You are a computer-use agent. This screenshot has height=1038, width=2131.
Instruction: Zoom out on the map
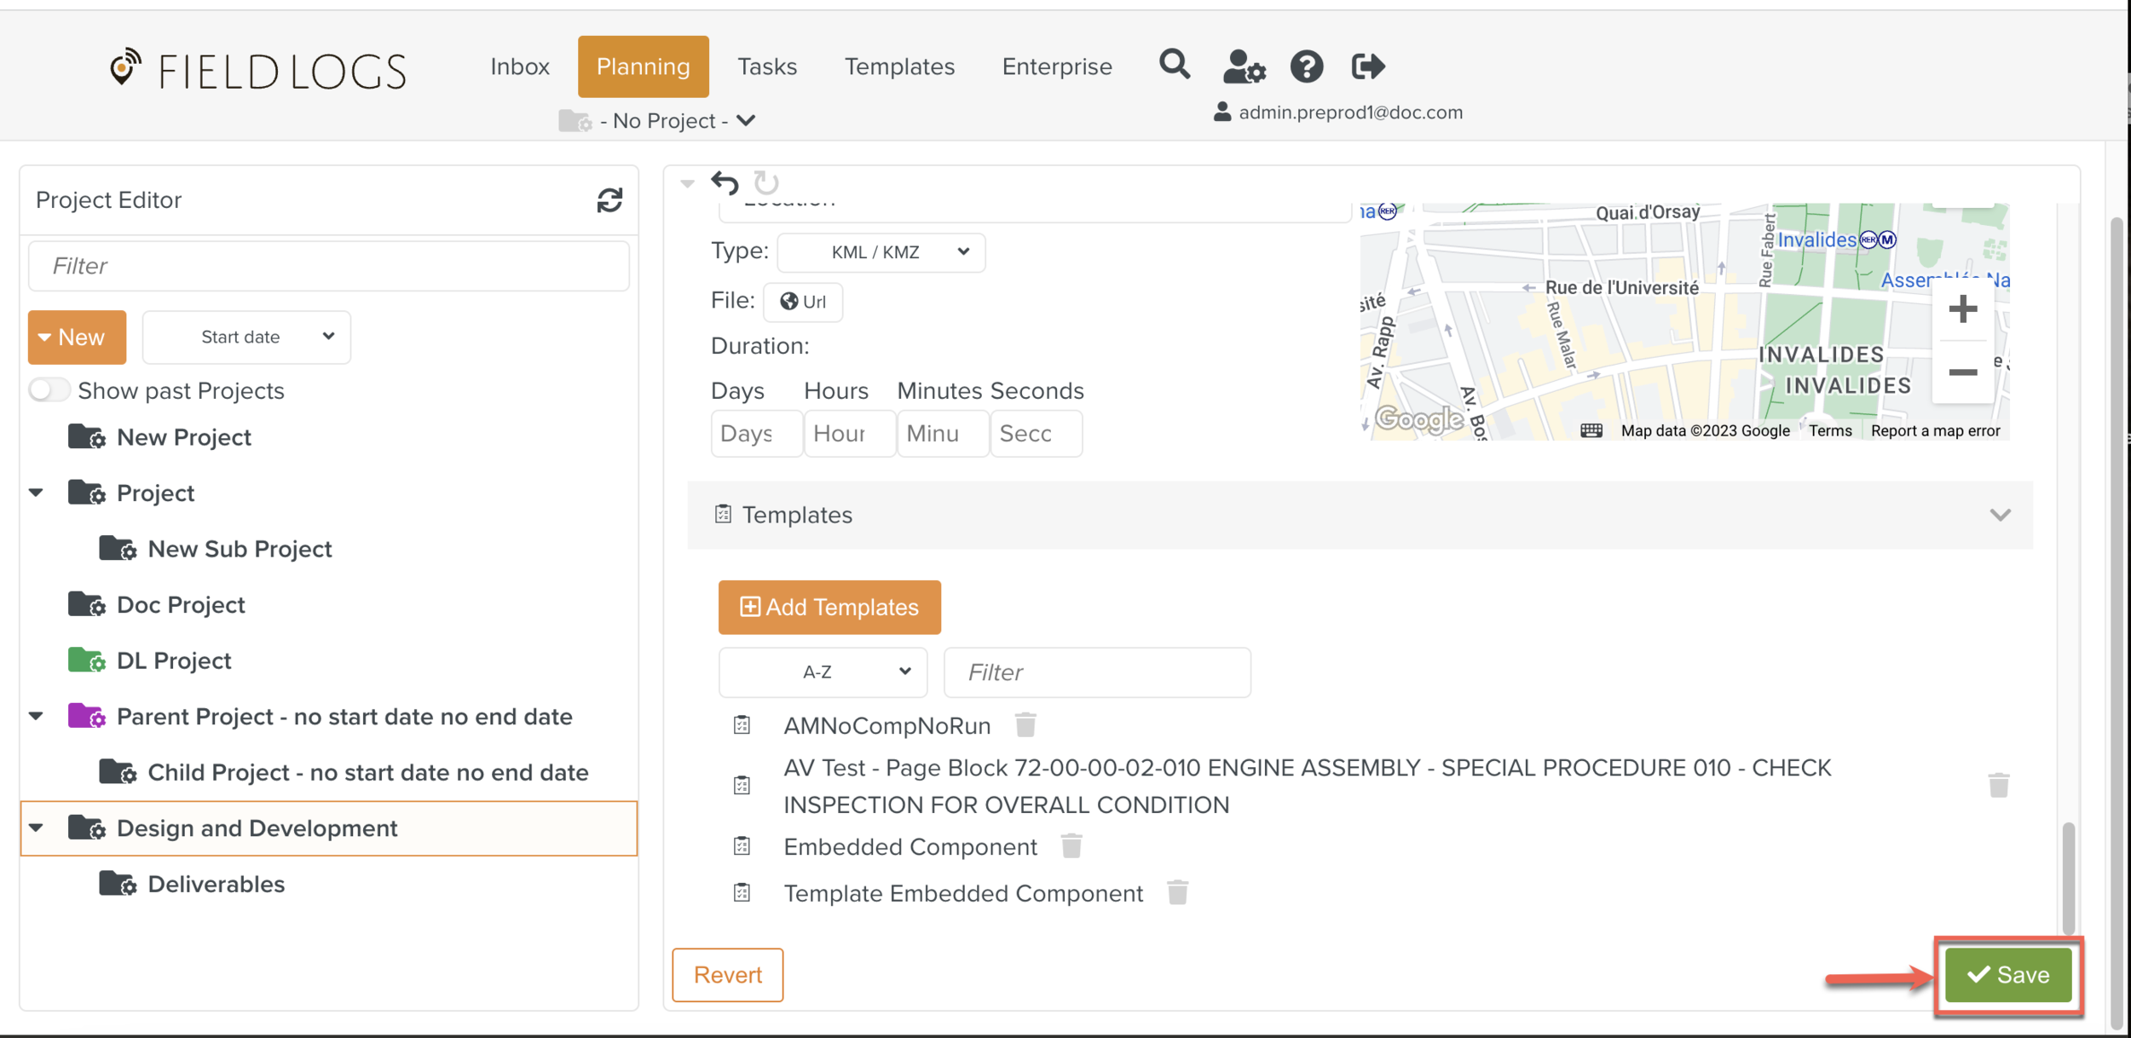(1962, 372)
